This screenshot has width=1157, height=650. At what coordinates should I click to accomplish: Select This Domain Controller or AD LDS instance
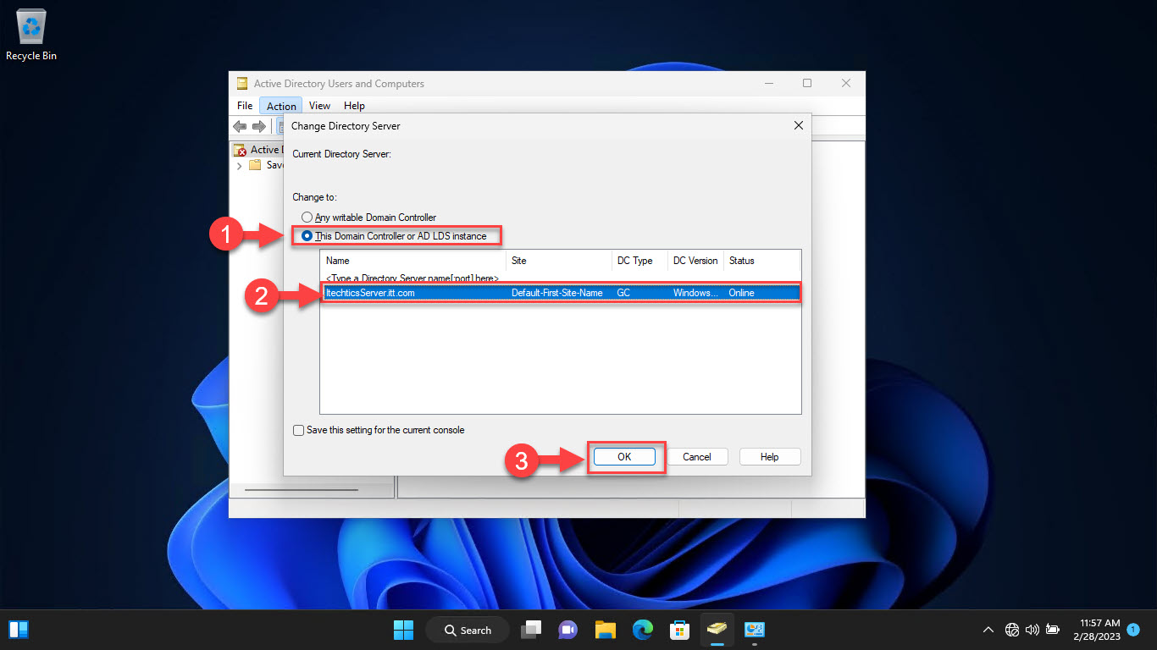point(307,236)
